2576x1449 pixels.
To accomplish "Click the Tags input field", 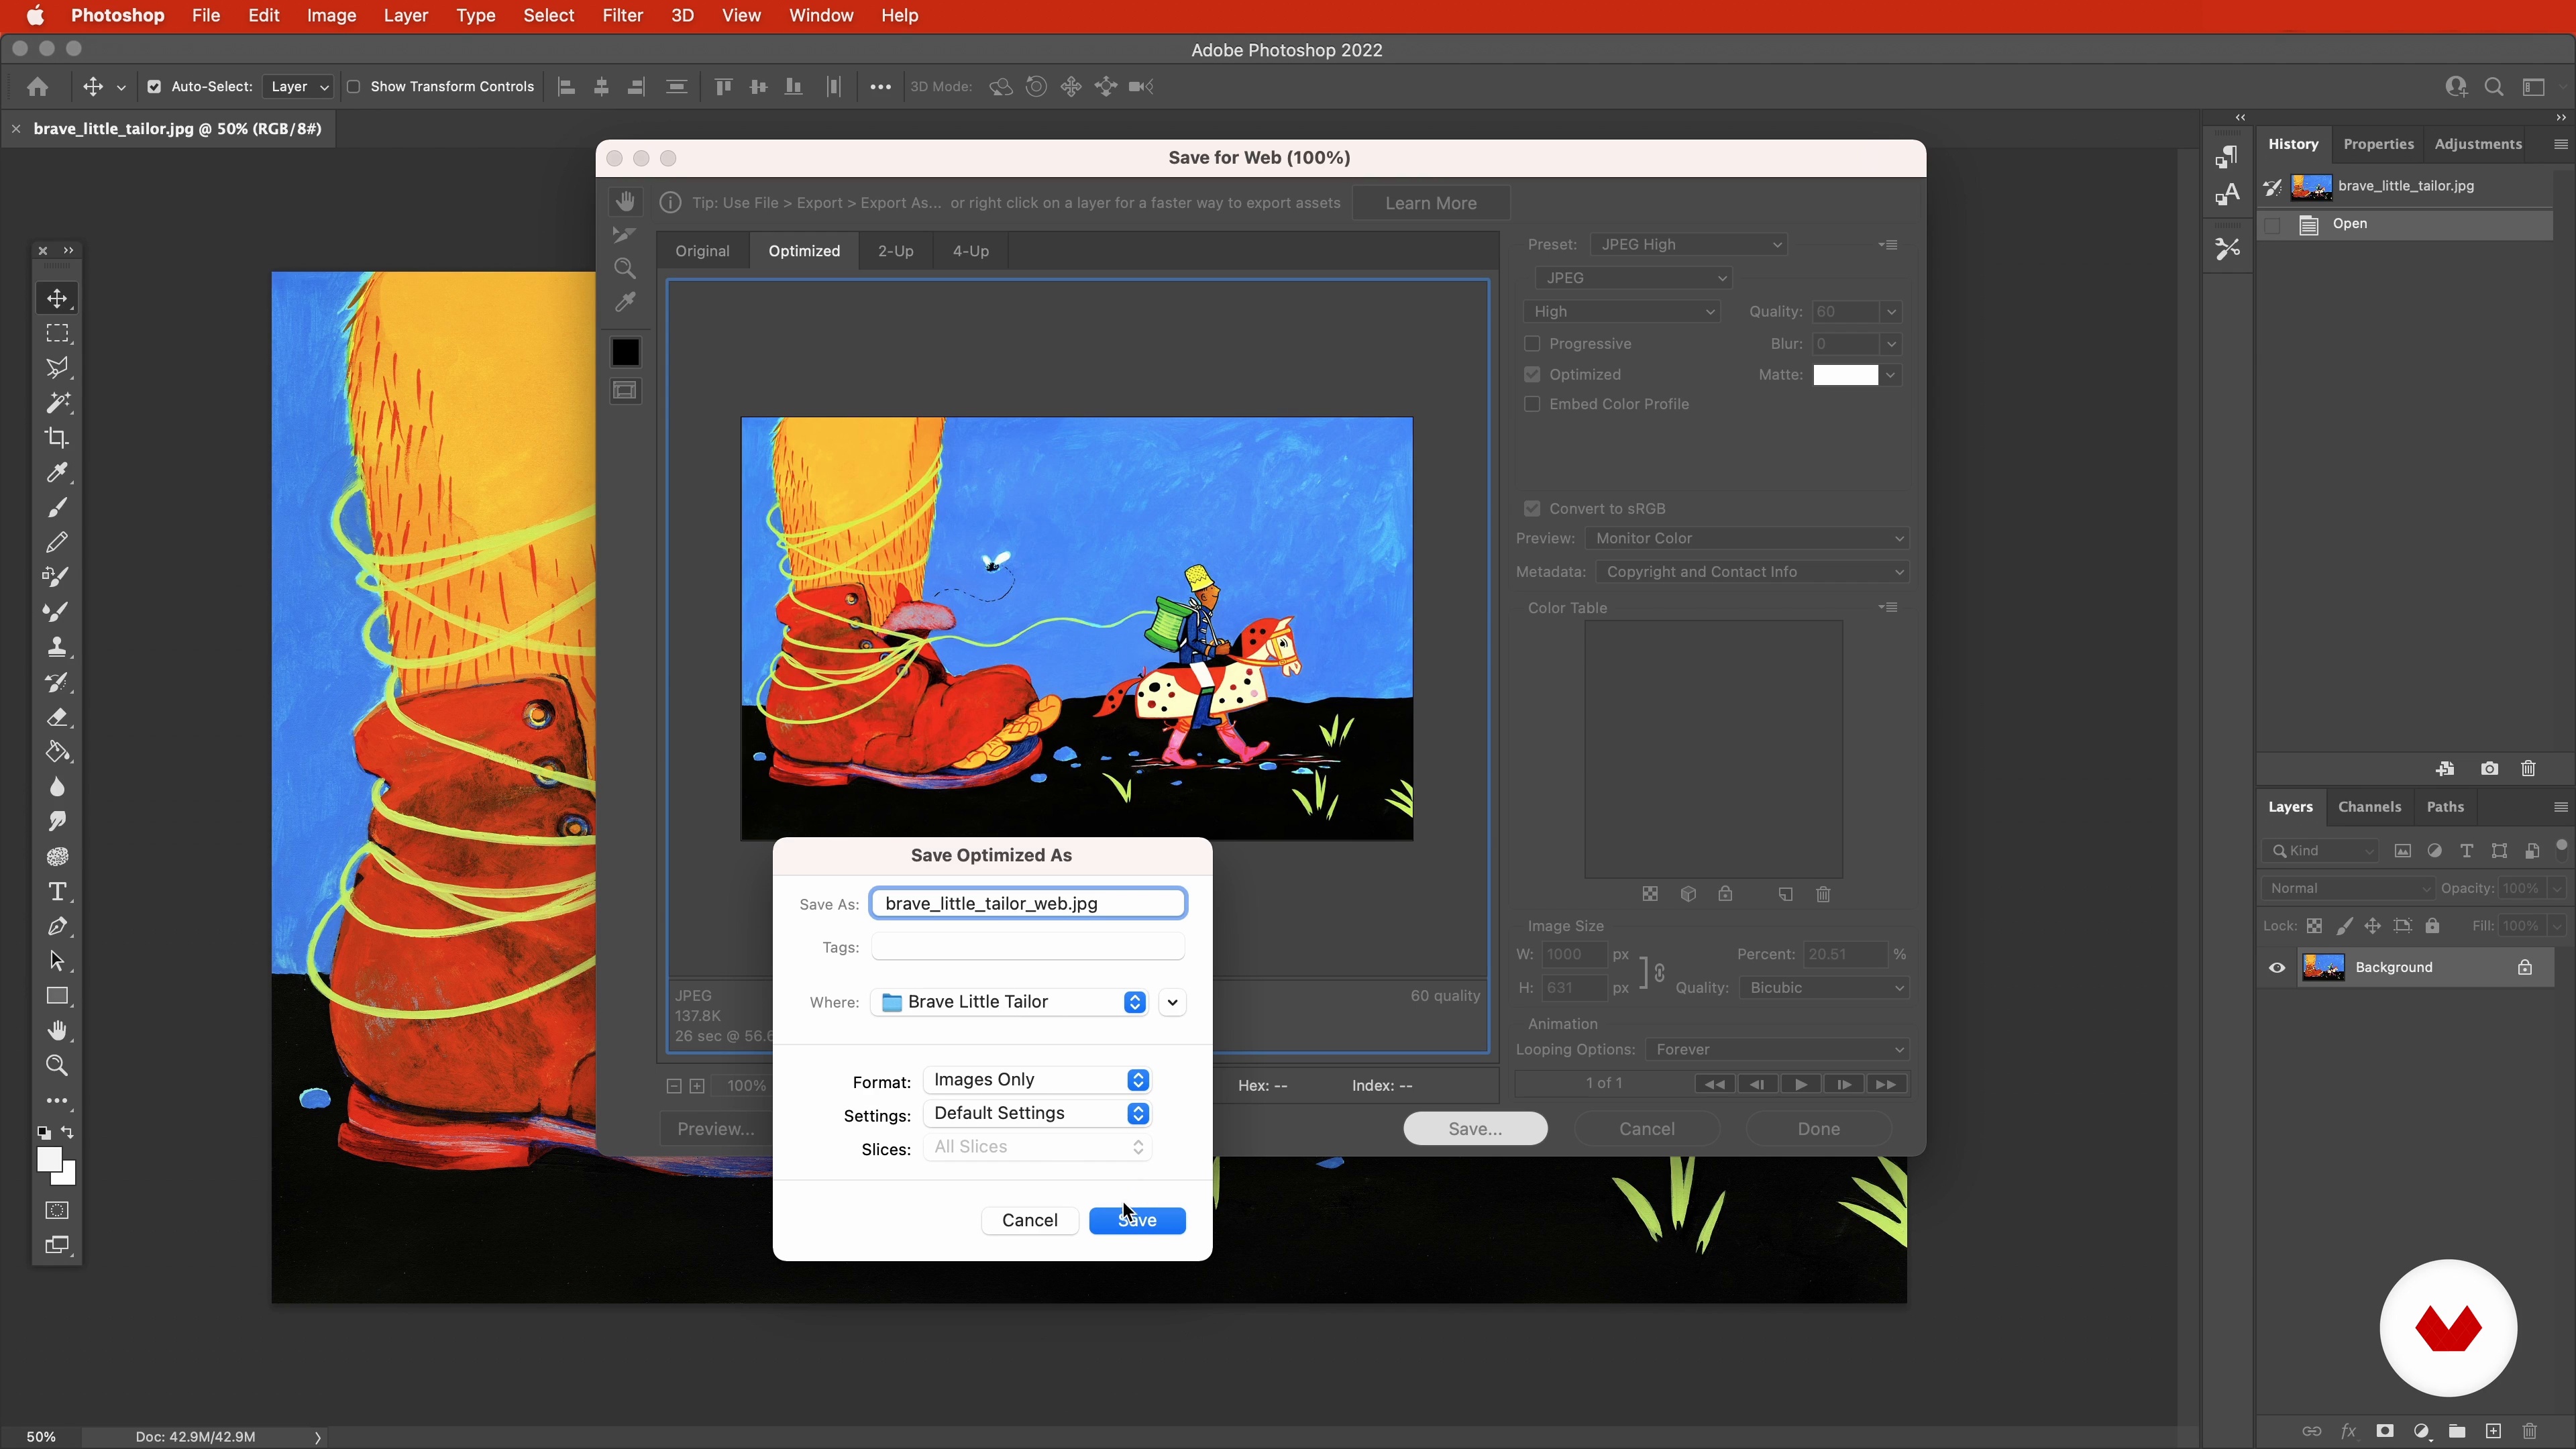I will (x=1028, y=947).
